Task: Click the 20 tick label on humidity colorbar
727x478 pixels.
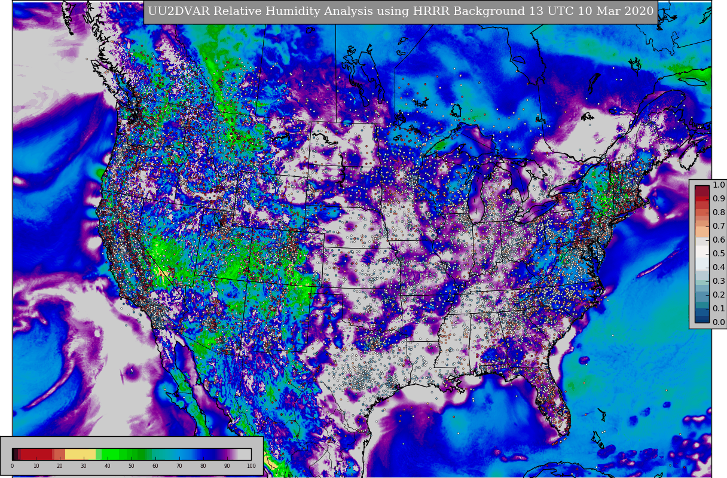Action: [60, 466]
